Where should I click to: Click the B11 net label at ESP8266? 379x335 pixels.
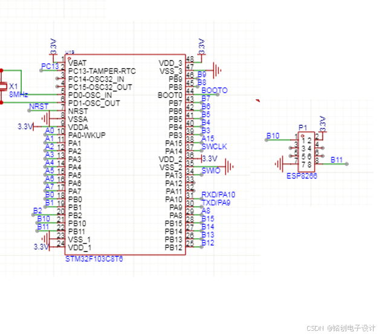tap(337, 160)
